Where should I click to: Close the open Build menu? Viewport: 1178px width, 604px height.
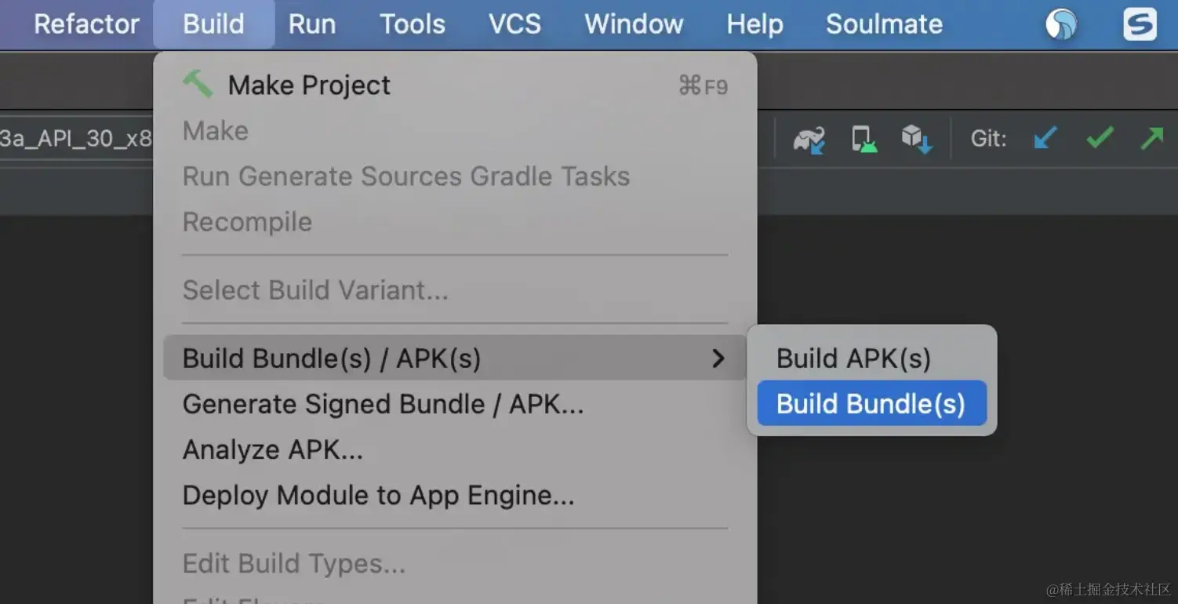coord(213,24)
